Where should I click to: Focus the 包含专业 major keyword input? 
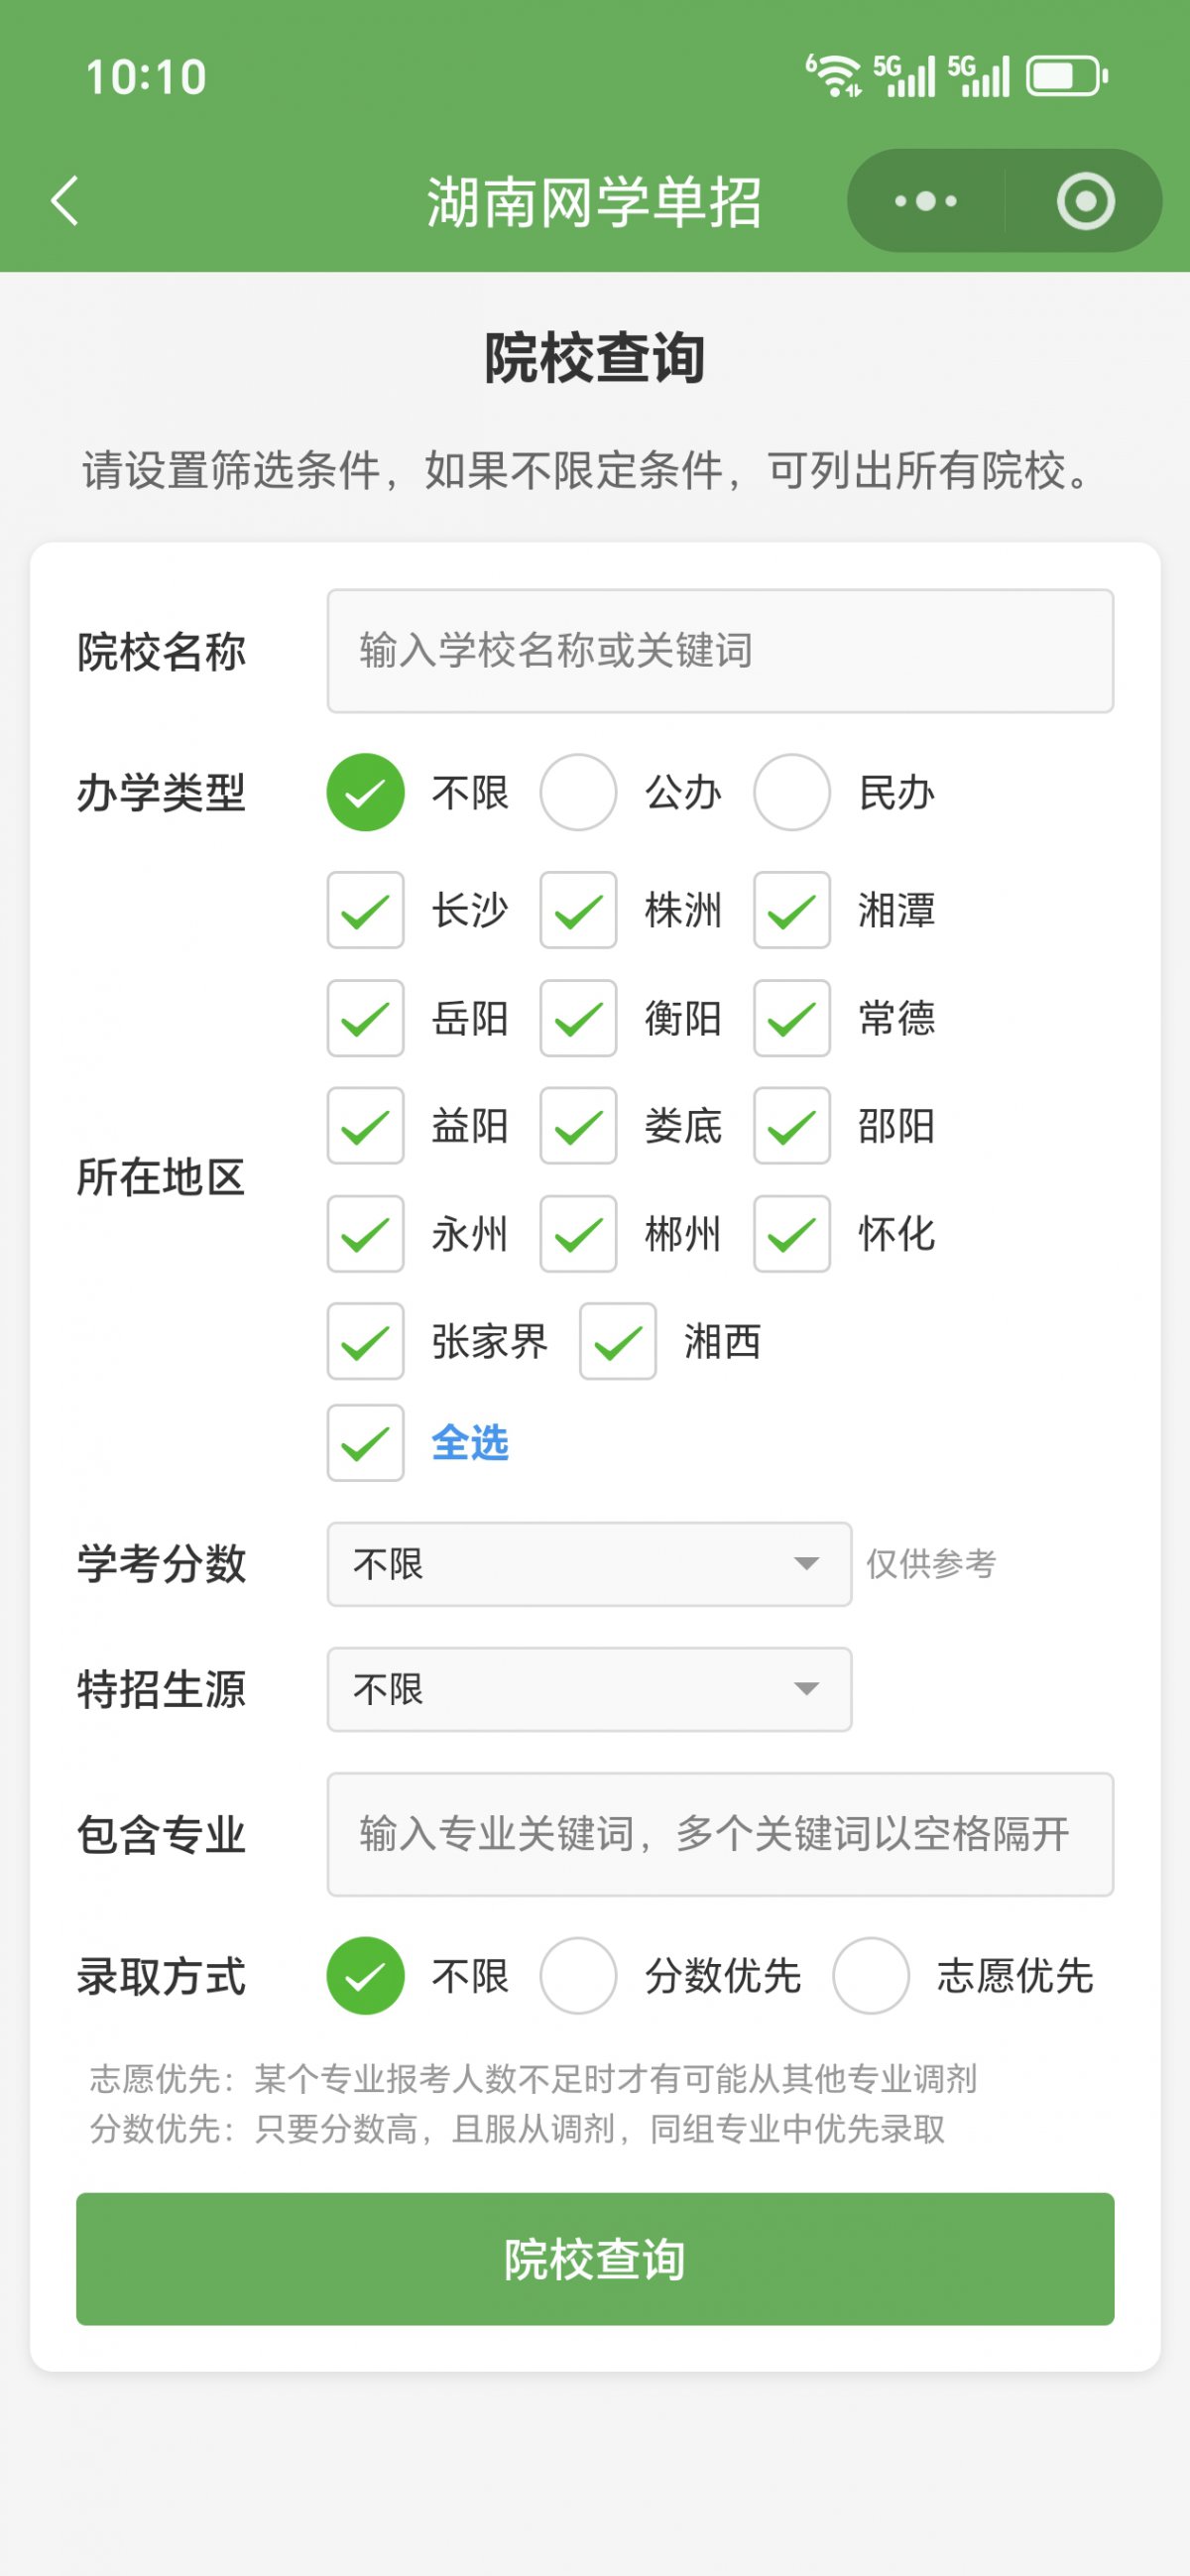coord(720,1834)
